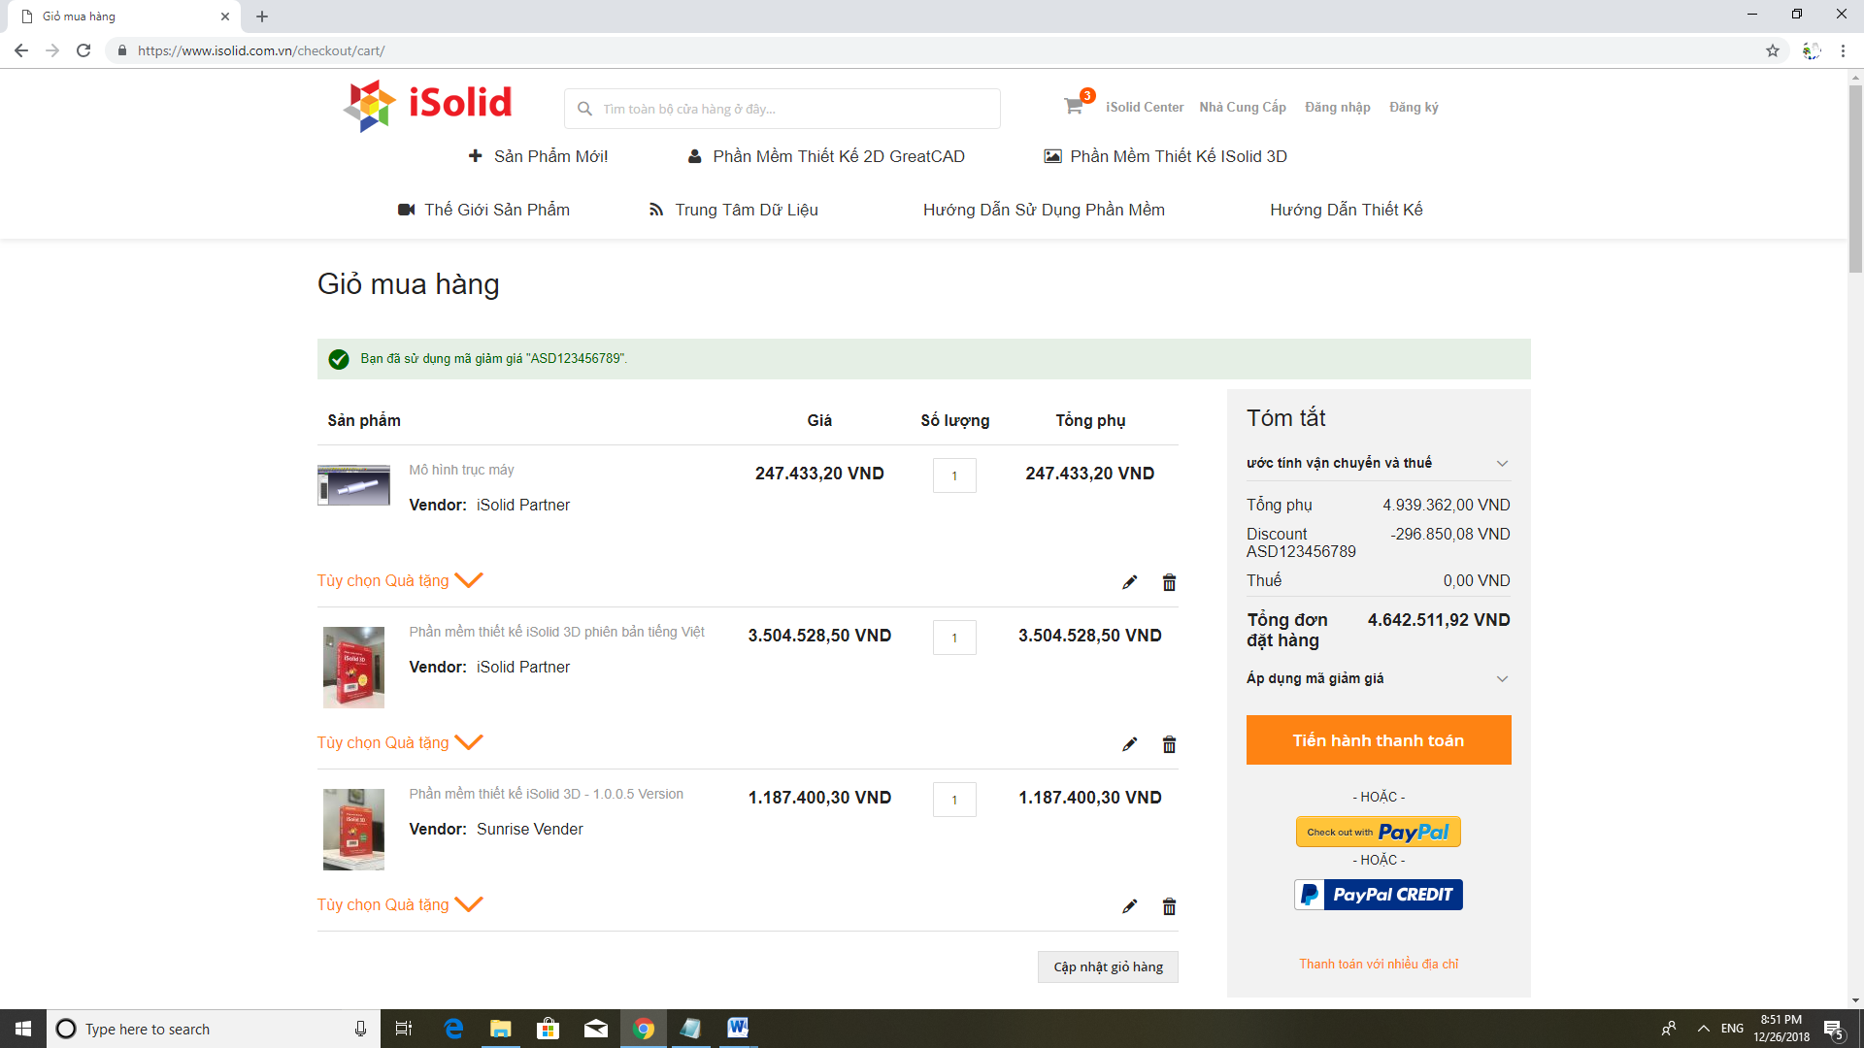Open Word from taskbar
This screenshot has width=1864, height=1048.
[x=738, y=1029]
